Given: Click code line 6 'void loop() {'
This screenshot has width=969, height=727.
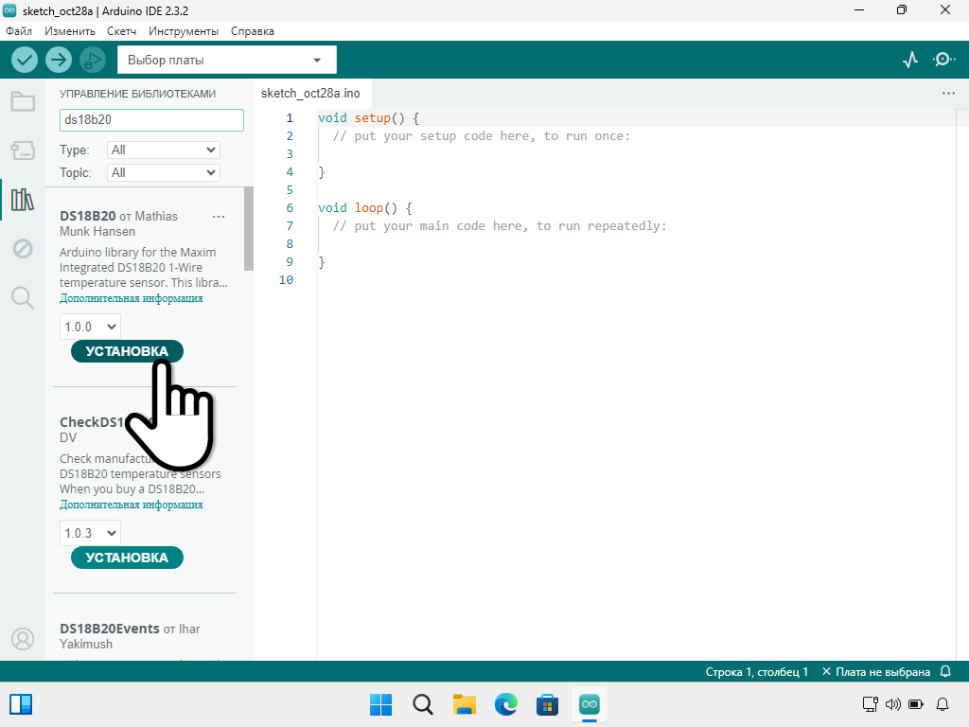Looking at the screenshot, I should [x=364, y=207].
